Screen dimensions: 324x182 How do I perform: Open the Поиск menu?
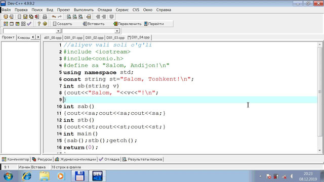[x=37, y=10]
